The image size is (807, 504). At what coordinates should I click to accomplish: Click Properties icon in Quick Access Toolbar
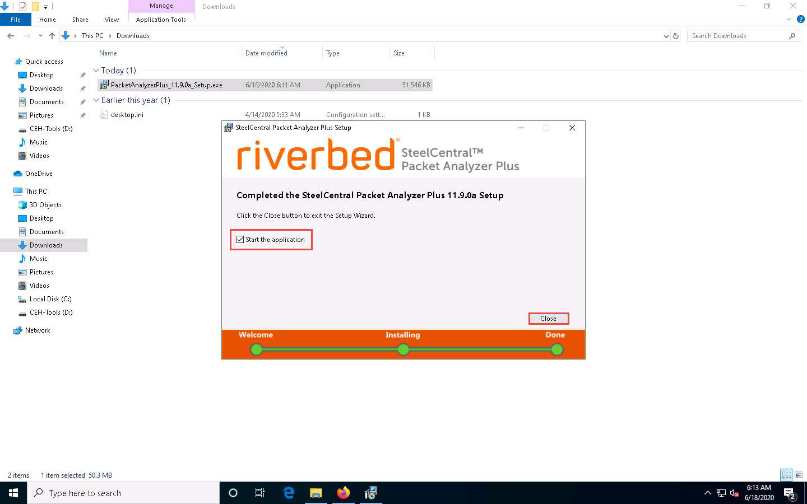point(23,7)
